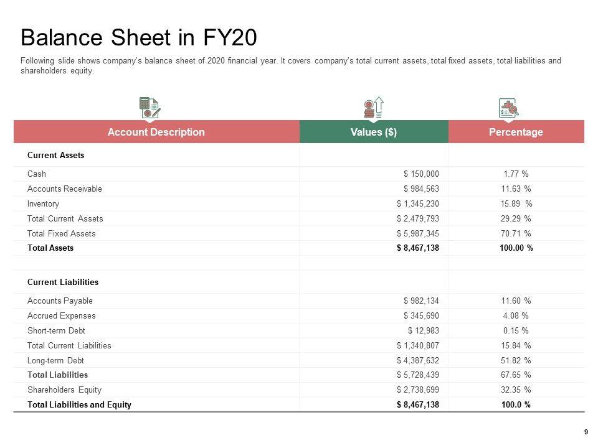598x448 pixels.
Task: Select the Inventory percentage 15.89 %
Action: (x=518, y=204)
